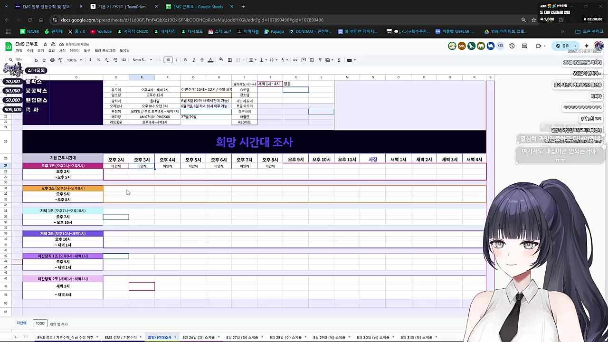Image resolution: width=608 pixels, height=342 pixels.
Task: Click the Chrome address bar URL
Action: [192, 20]
